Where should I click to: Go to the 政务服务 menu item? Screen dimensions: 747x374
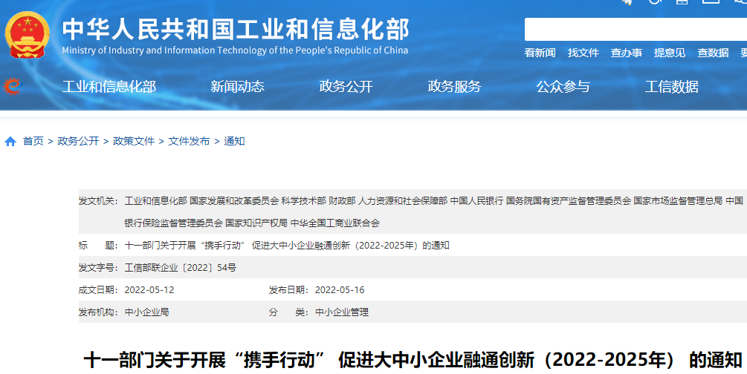click(x=454, y=87)
